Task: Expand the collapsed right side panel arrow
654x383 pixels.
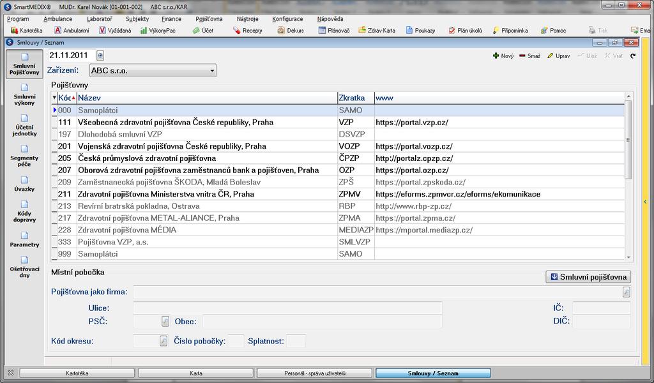Action: click(x=645, y=202)
